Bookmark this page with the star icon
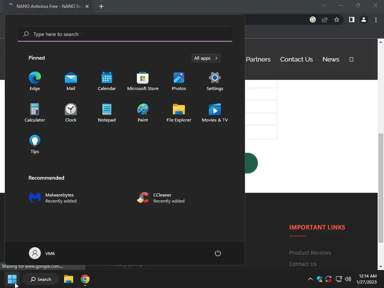 pyautogui.click(x=337, y=19)
